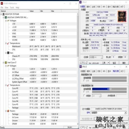Open the Help menu in HWMonitor

coord(17,7)
